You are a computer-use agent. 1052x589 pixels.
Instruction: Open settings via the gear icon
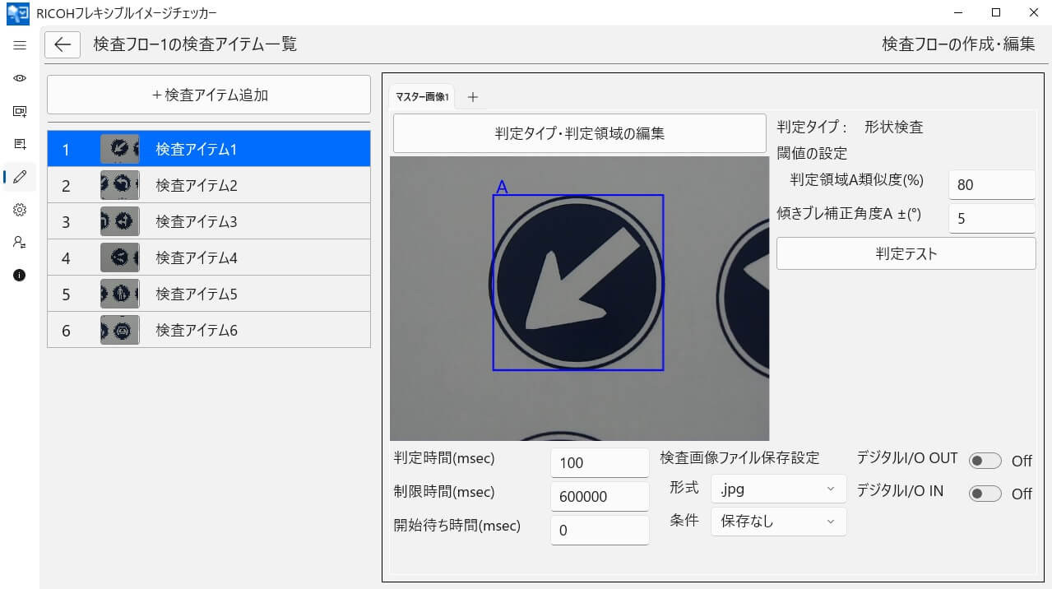pos(20,210)
